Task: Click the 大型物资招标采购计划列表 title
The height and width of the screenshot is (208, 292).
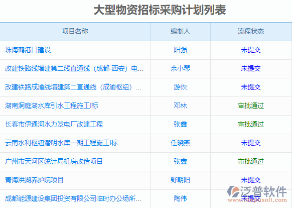Action: 160,10
